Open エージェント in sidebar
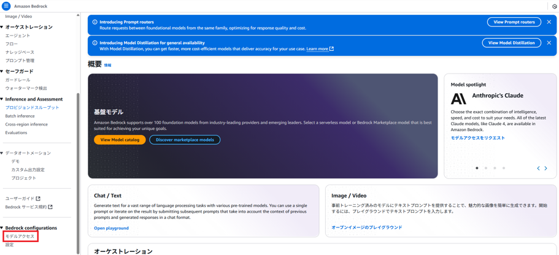Screen dimensions: 559x255 [x=17, y=36]
